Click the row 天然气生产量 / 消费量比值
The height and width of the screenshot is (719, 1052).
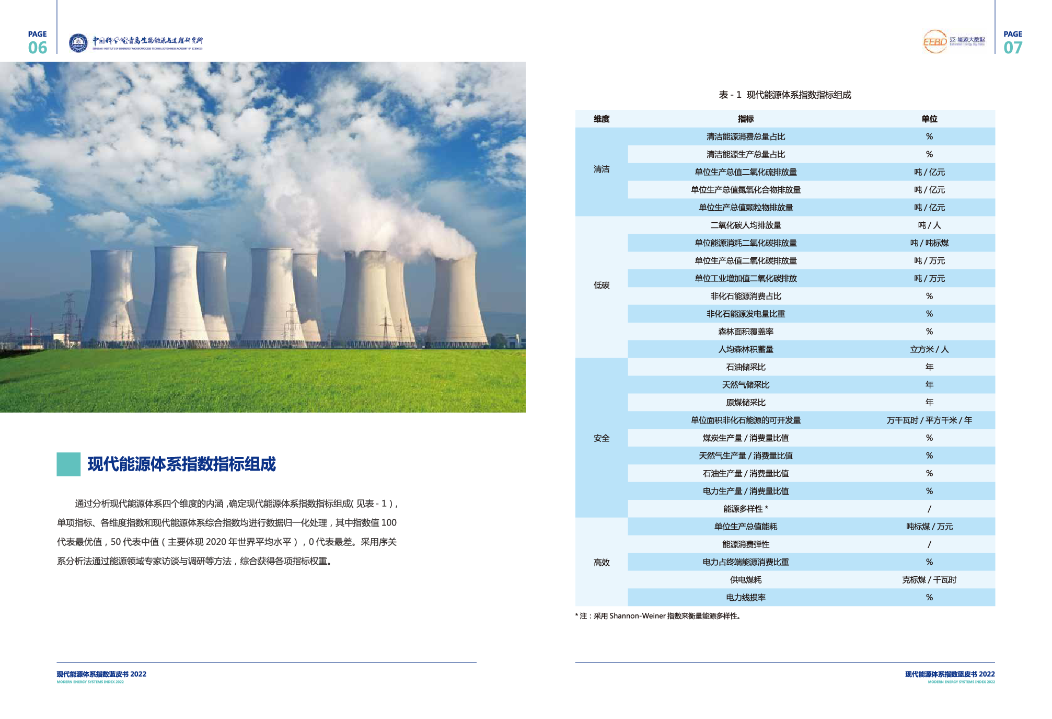(x=811, y=456)
